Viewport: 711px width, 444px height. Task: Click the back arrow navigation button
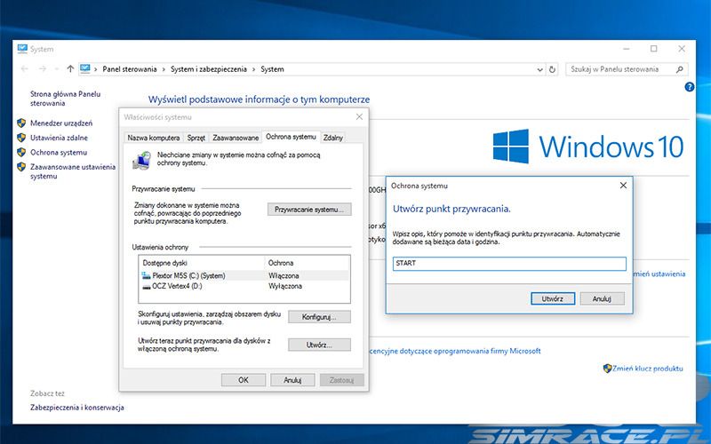(x=24, y=68)
